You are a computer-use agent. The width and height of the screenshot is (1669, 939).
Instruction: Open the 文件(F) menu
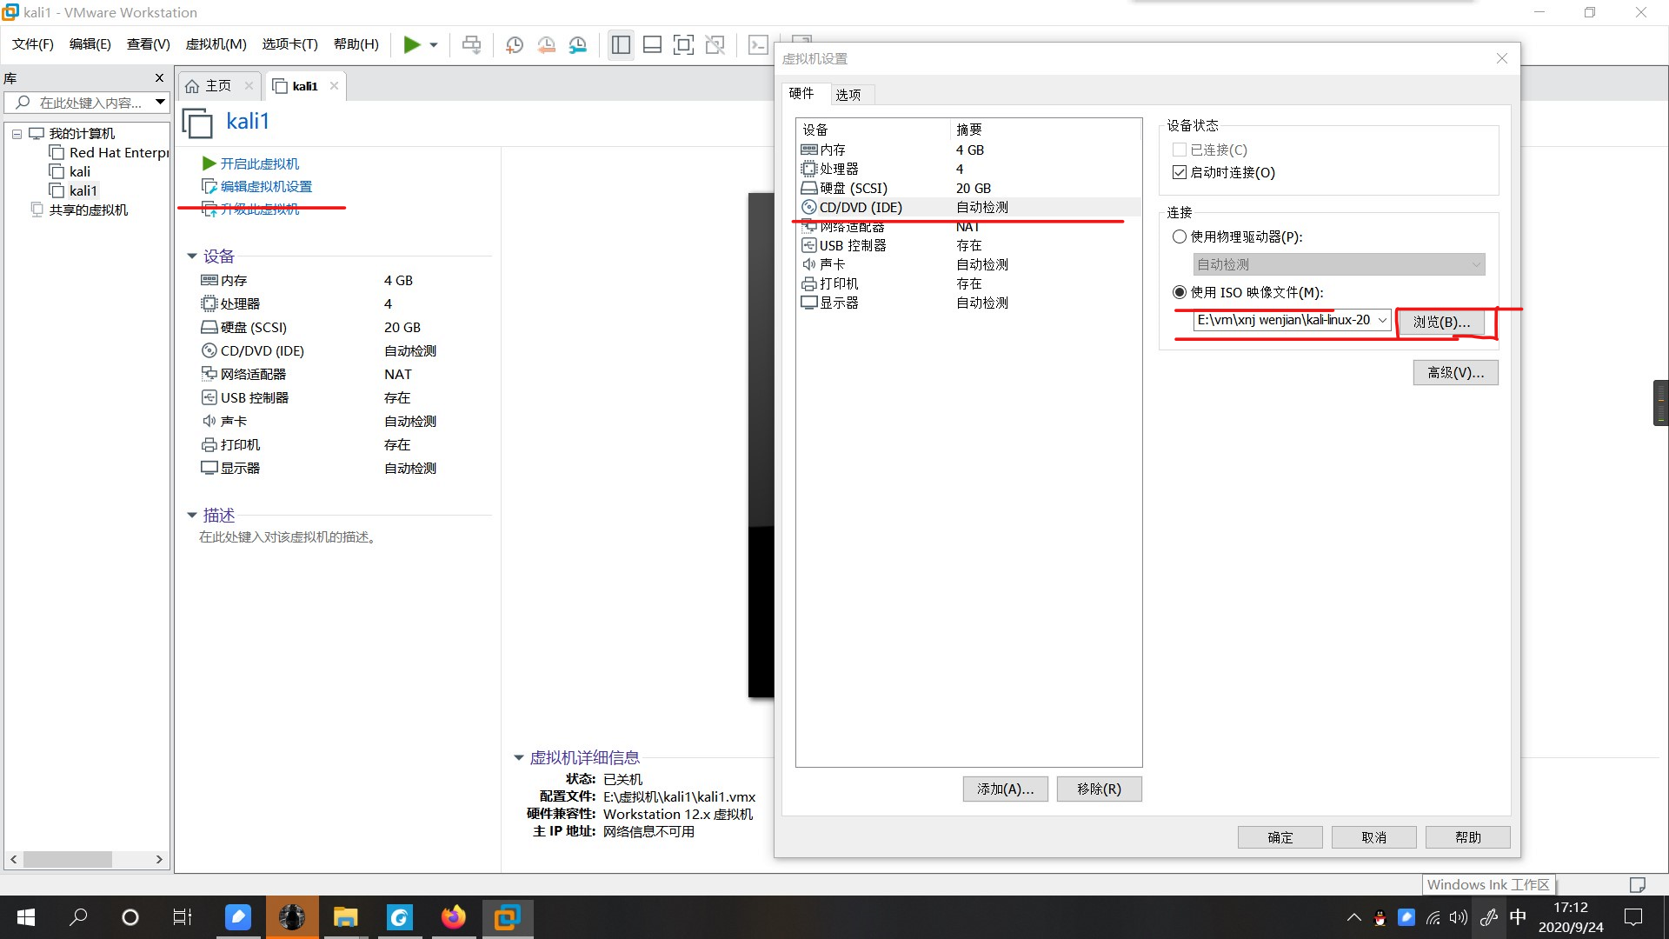tap(33, 44)
